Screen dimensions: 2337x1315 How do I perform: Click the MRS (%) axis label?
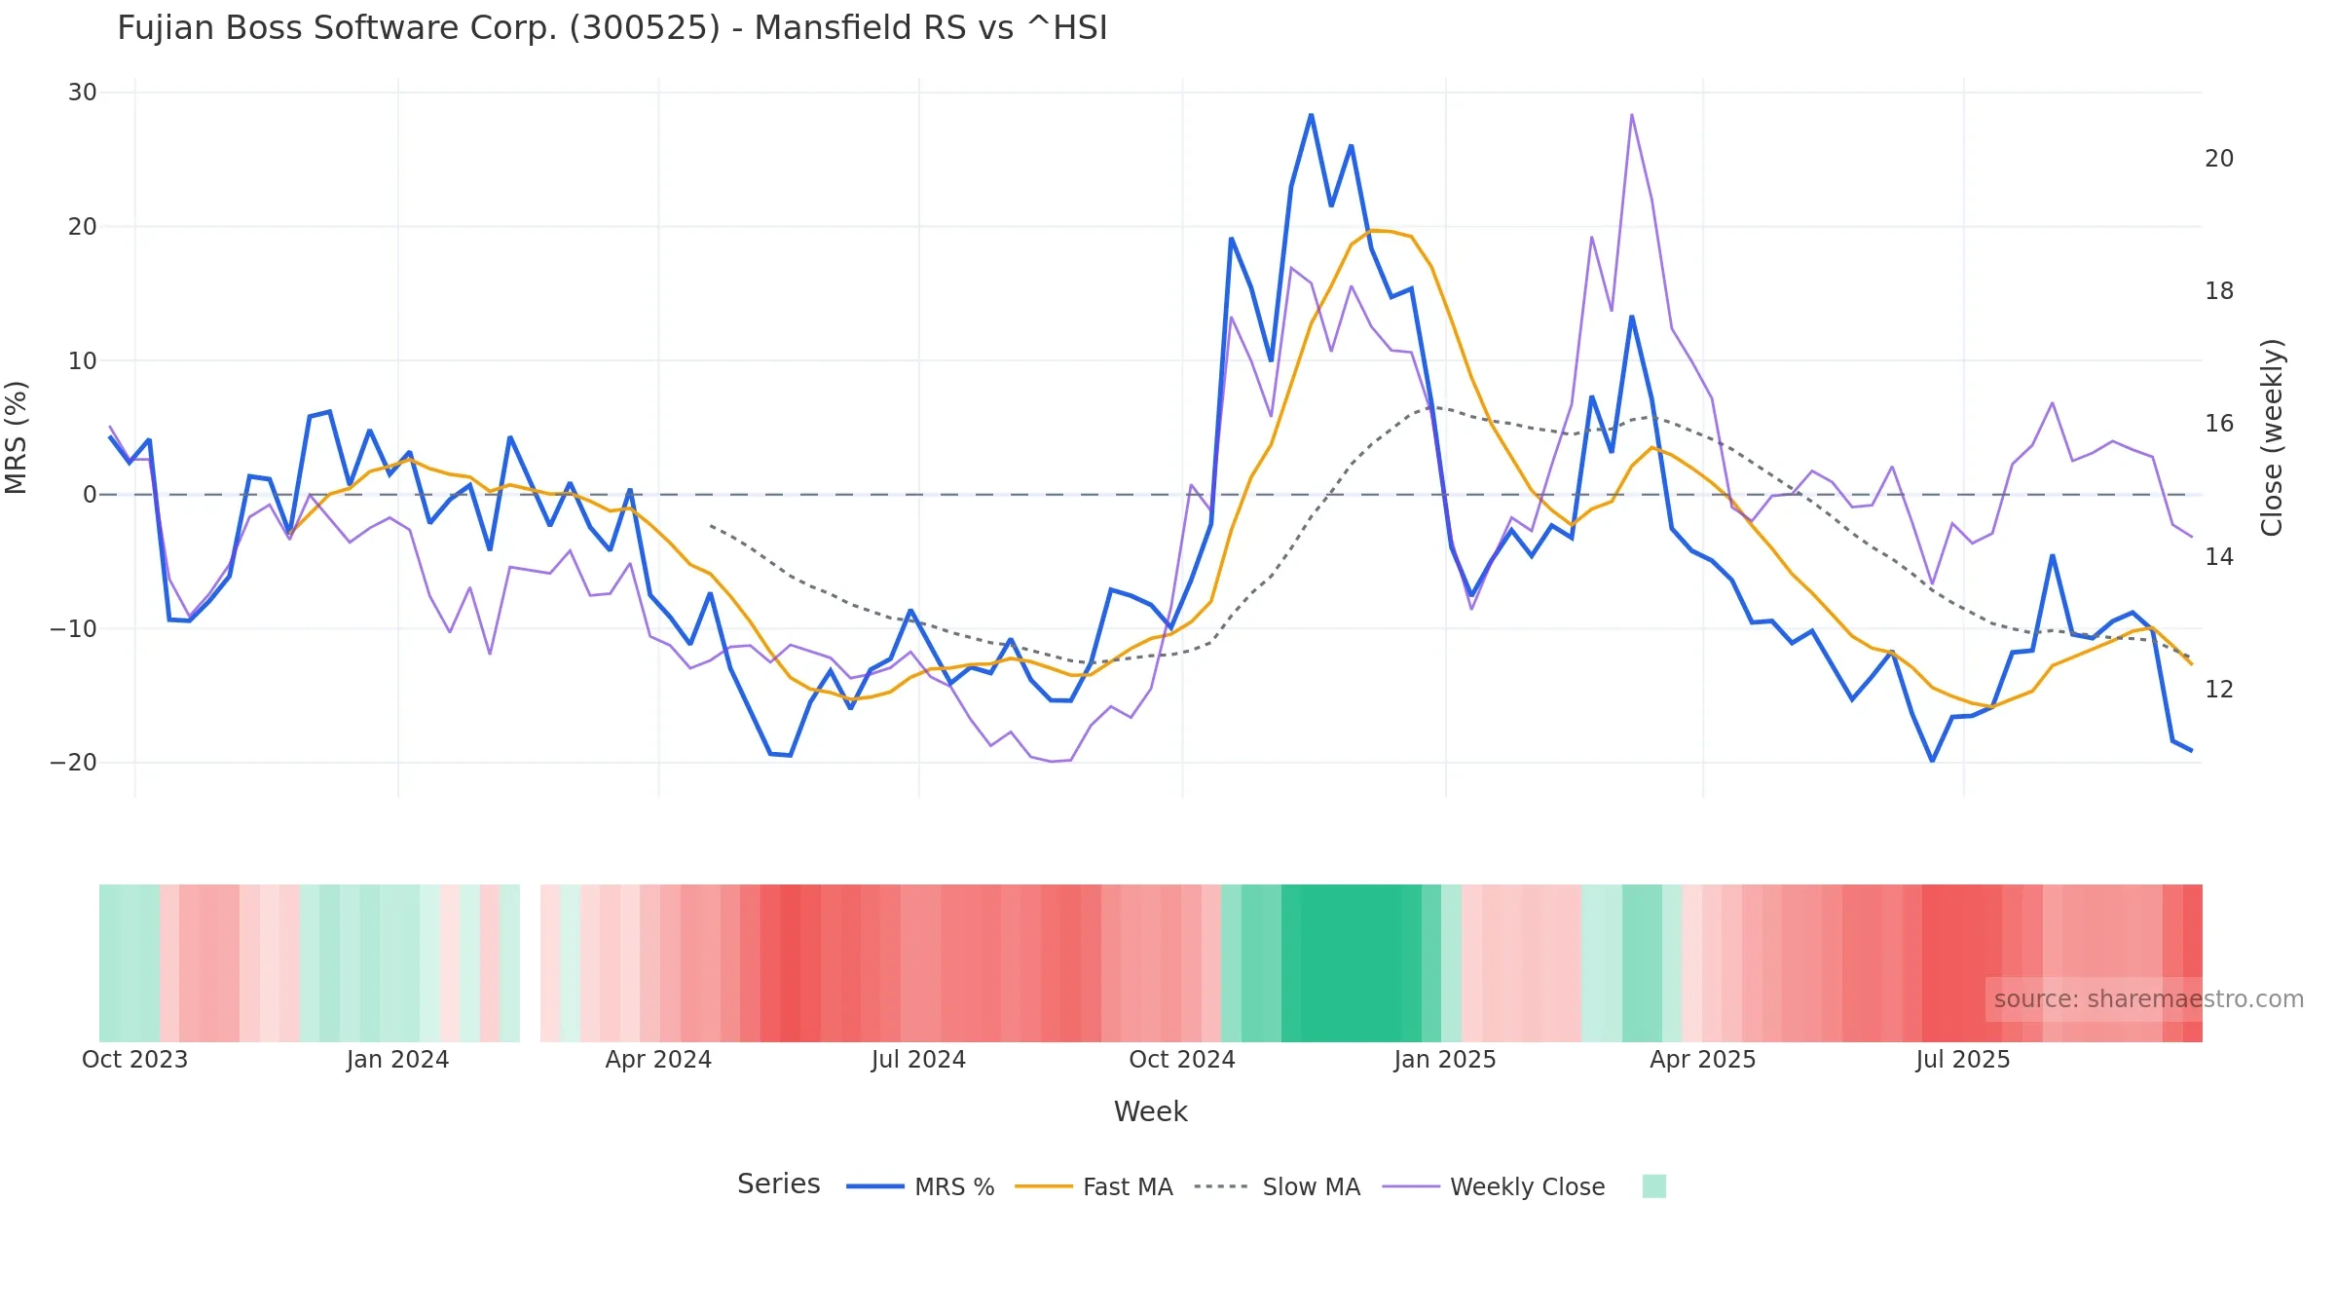[17, 437]
